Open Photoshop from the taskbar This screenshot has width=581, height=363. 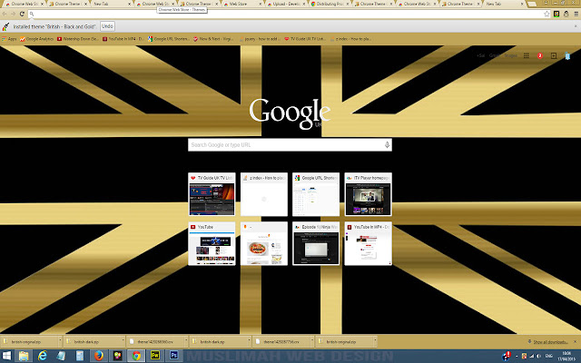point(173,356)
